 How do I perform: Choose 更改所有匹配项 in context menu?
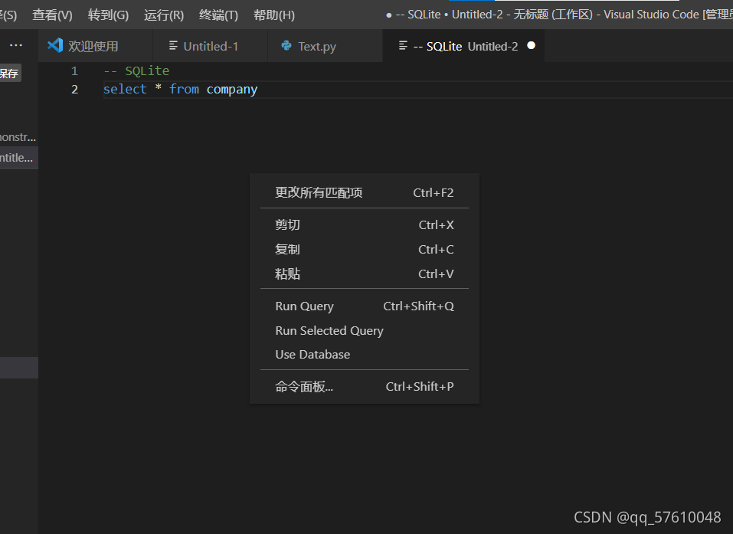364,192
